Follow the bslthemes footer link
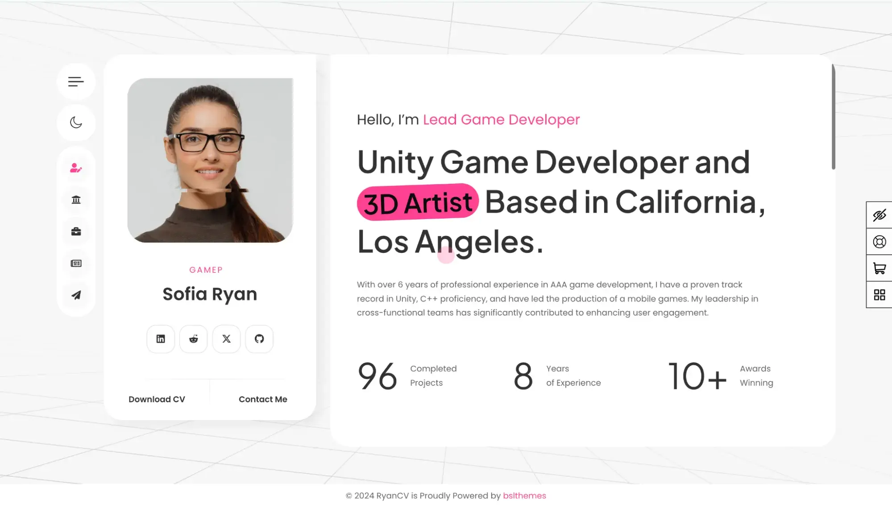This screenshot has height=508, width=892. tap(524, 496)
